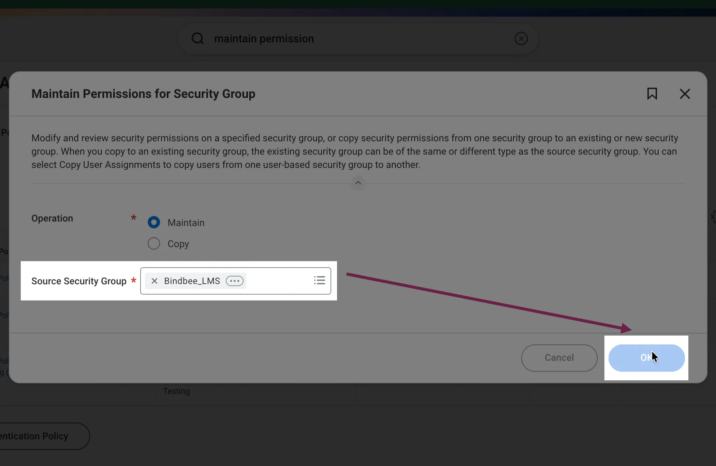Click the search magnifier icon
The height and width of the screenshot is (466, 716).
click(198, 38)
